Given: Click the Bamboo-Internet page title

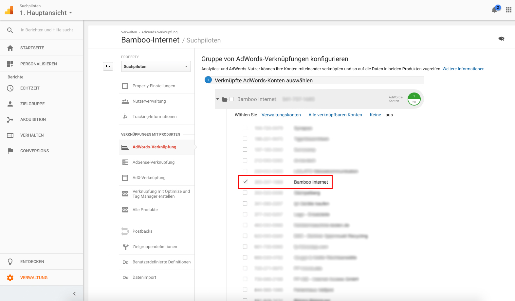Looking at the screenshot, I should tap(150, 40).
